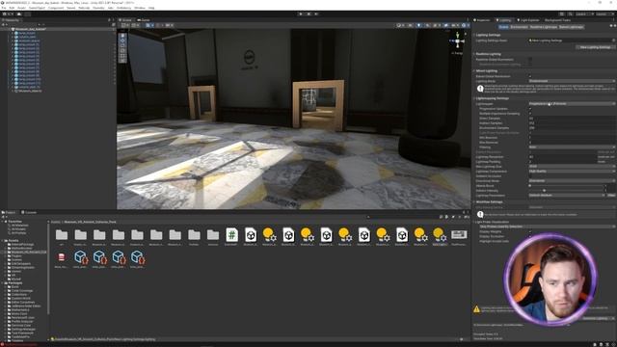Screen dimensions: 617x347
Task: Select the Transform tool in Scene overlay
Action: click(122, 61)
